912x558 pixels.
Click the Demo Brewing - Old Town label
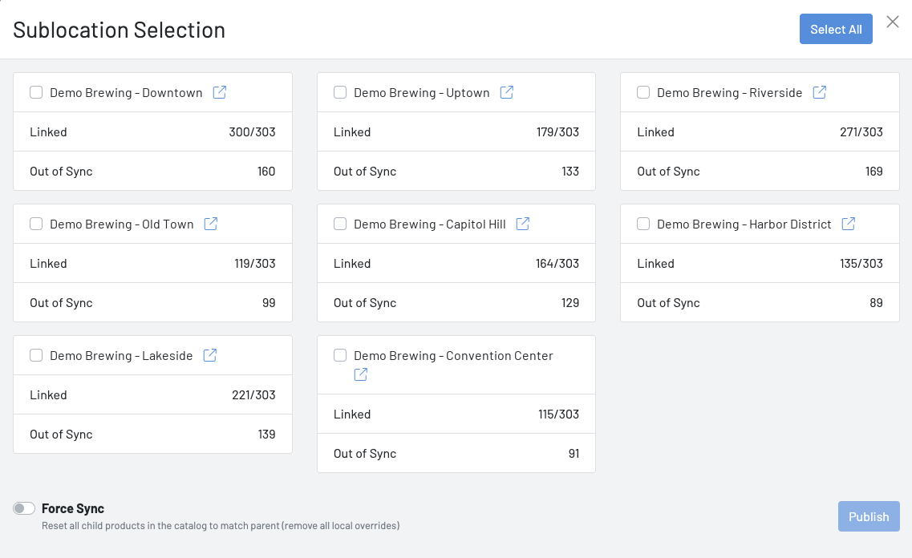pos(122,224)
